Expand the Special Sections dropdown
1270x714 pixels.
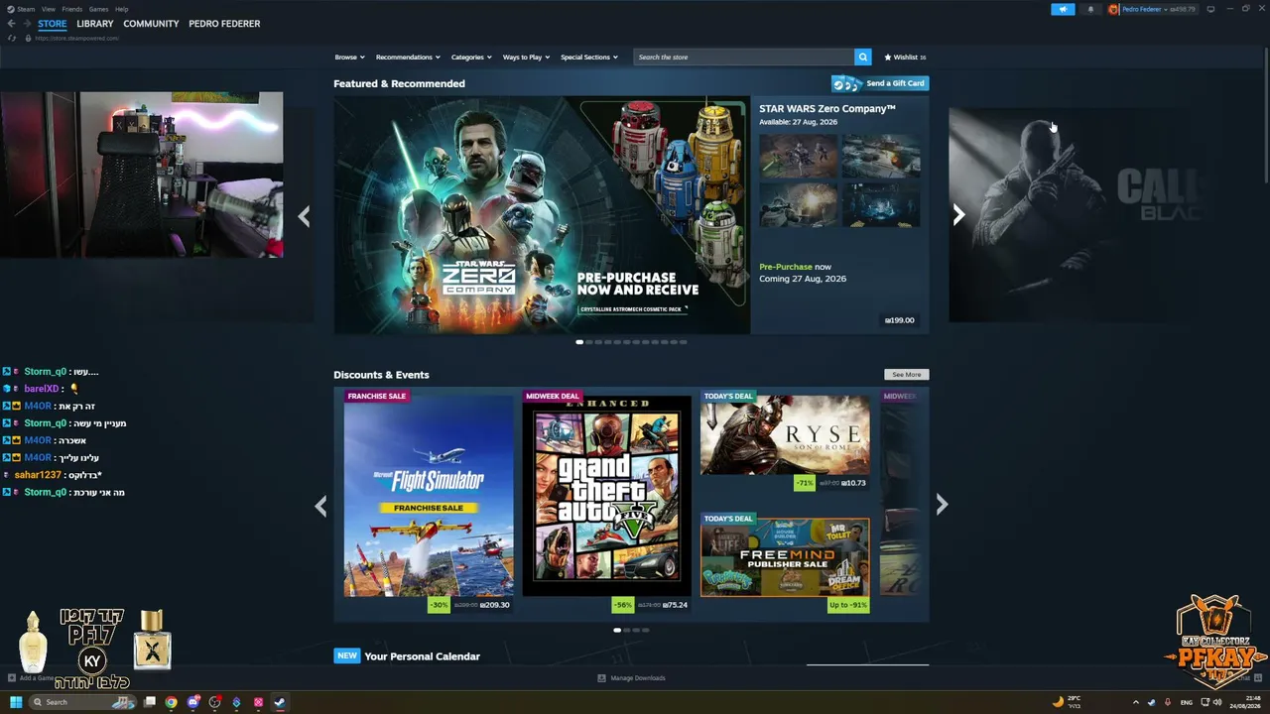589,58
